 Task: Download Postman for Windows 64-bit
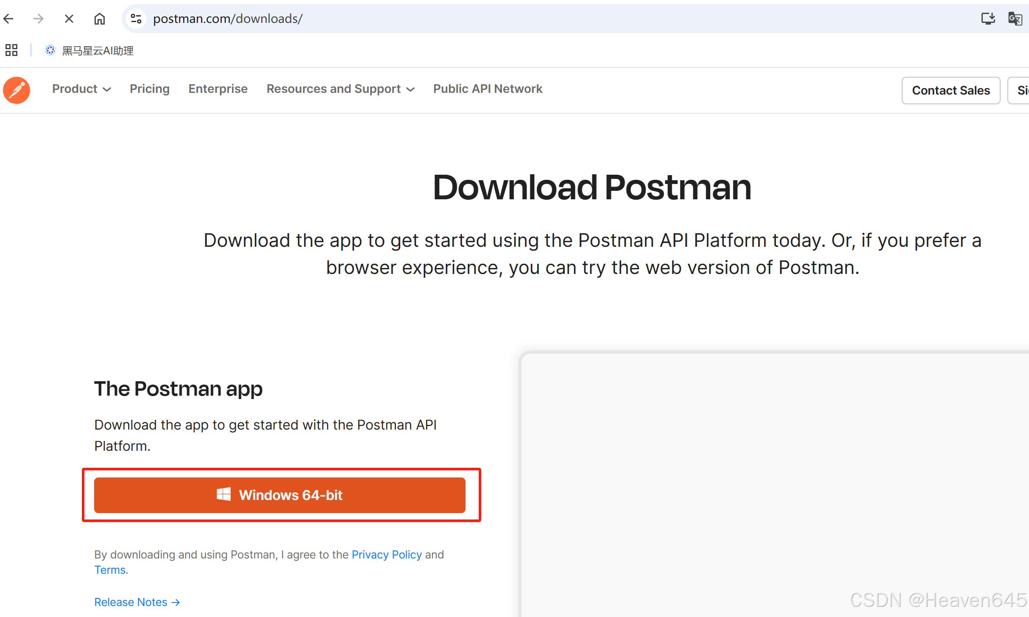tap(280, 495)
